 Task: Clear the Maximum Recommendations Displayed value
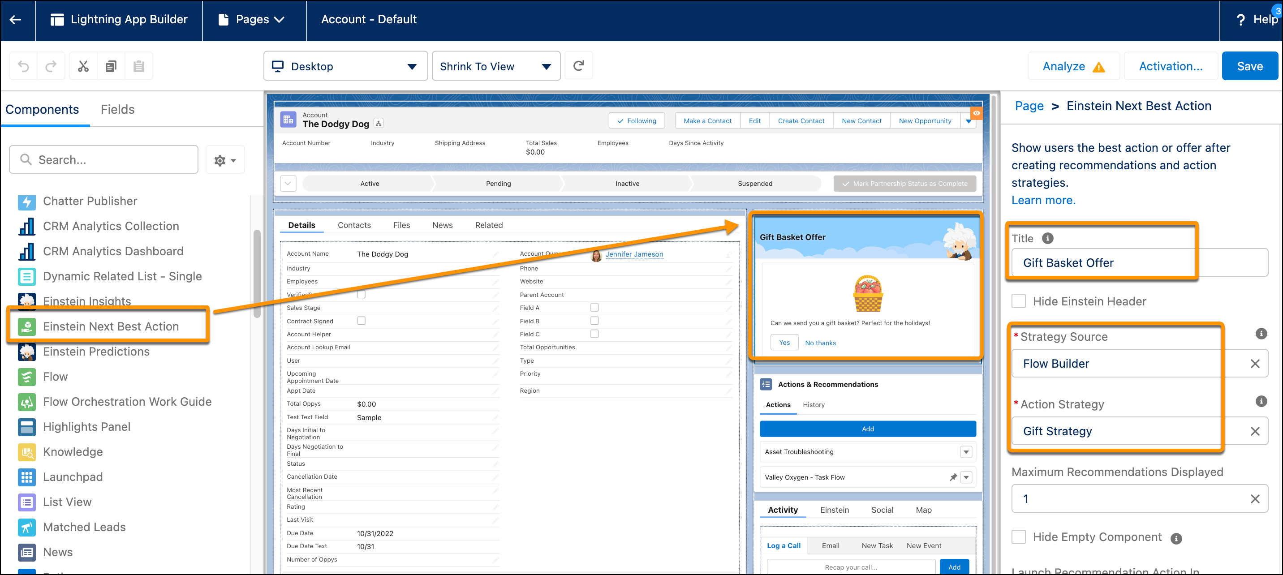pos(1255,499)
